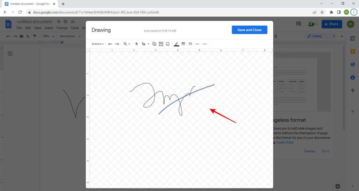Open the Actions dropdown menu

(98, 44)
